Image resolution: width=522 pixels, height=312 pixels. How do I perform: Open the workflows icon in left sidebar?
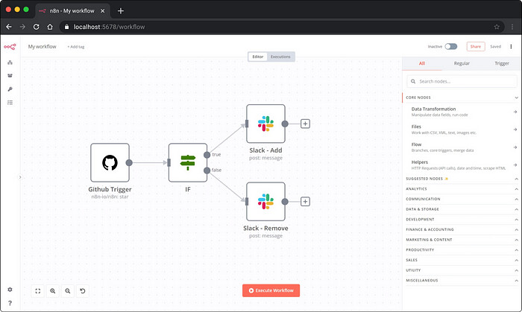click(x=10, y=63)
